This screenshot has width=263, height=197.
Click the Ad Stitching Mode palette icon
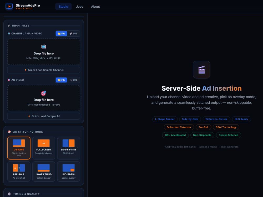pyautogui.click(x=9, y=132)
